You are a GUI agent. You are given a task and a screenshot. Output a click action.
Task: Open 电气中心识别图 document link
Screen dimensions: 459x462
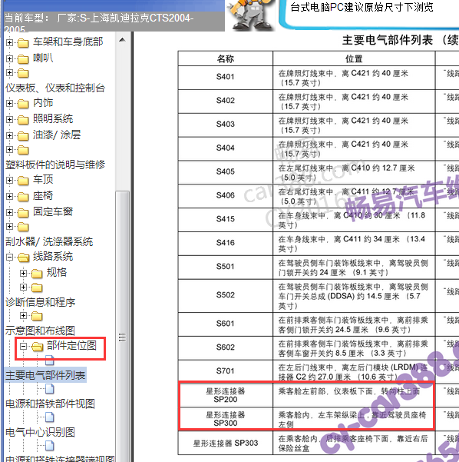point(40,432)
